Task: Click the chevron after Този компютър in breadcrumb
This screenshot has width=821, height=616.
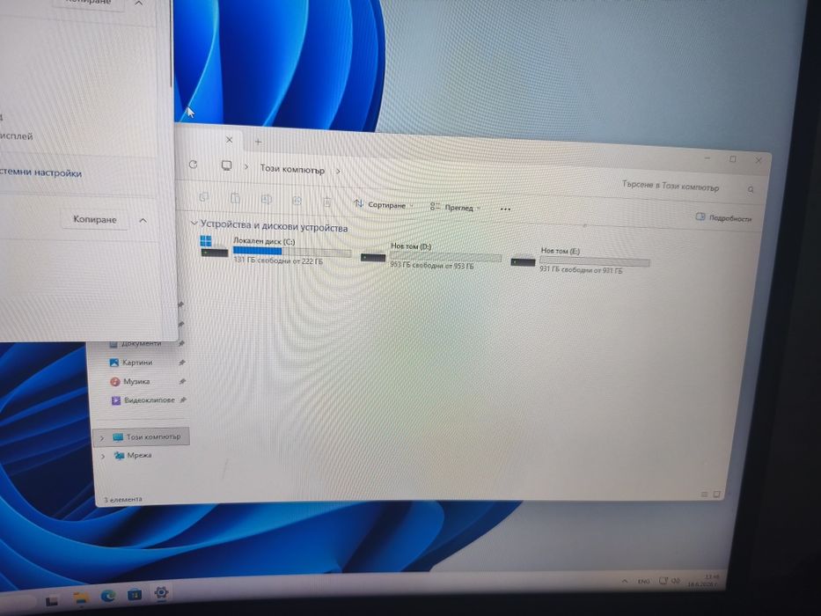Action: (338, 172)
